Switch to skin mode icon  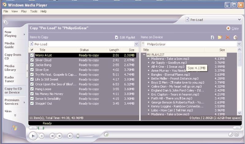pos(231,134)
